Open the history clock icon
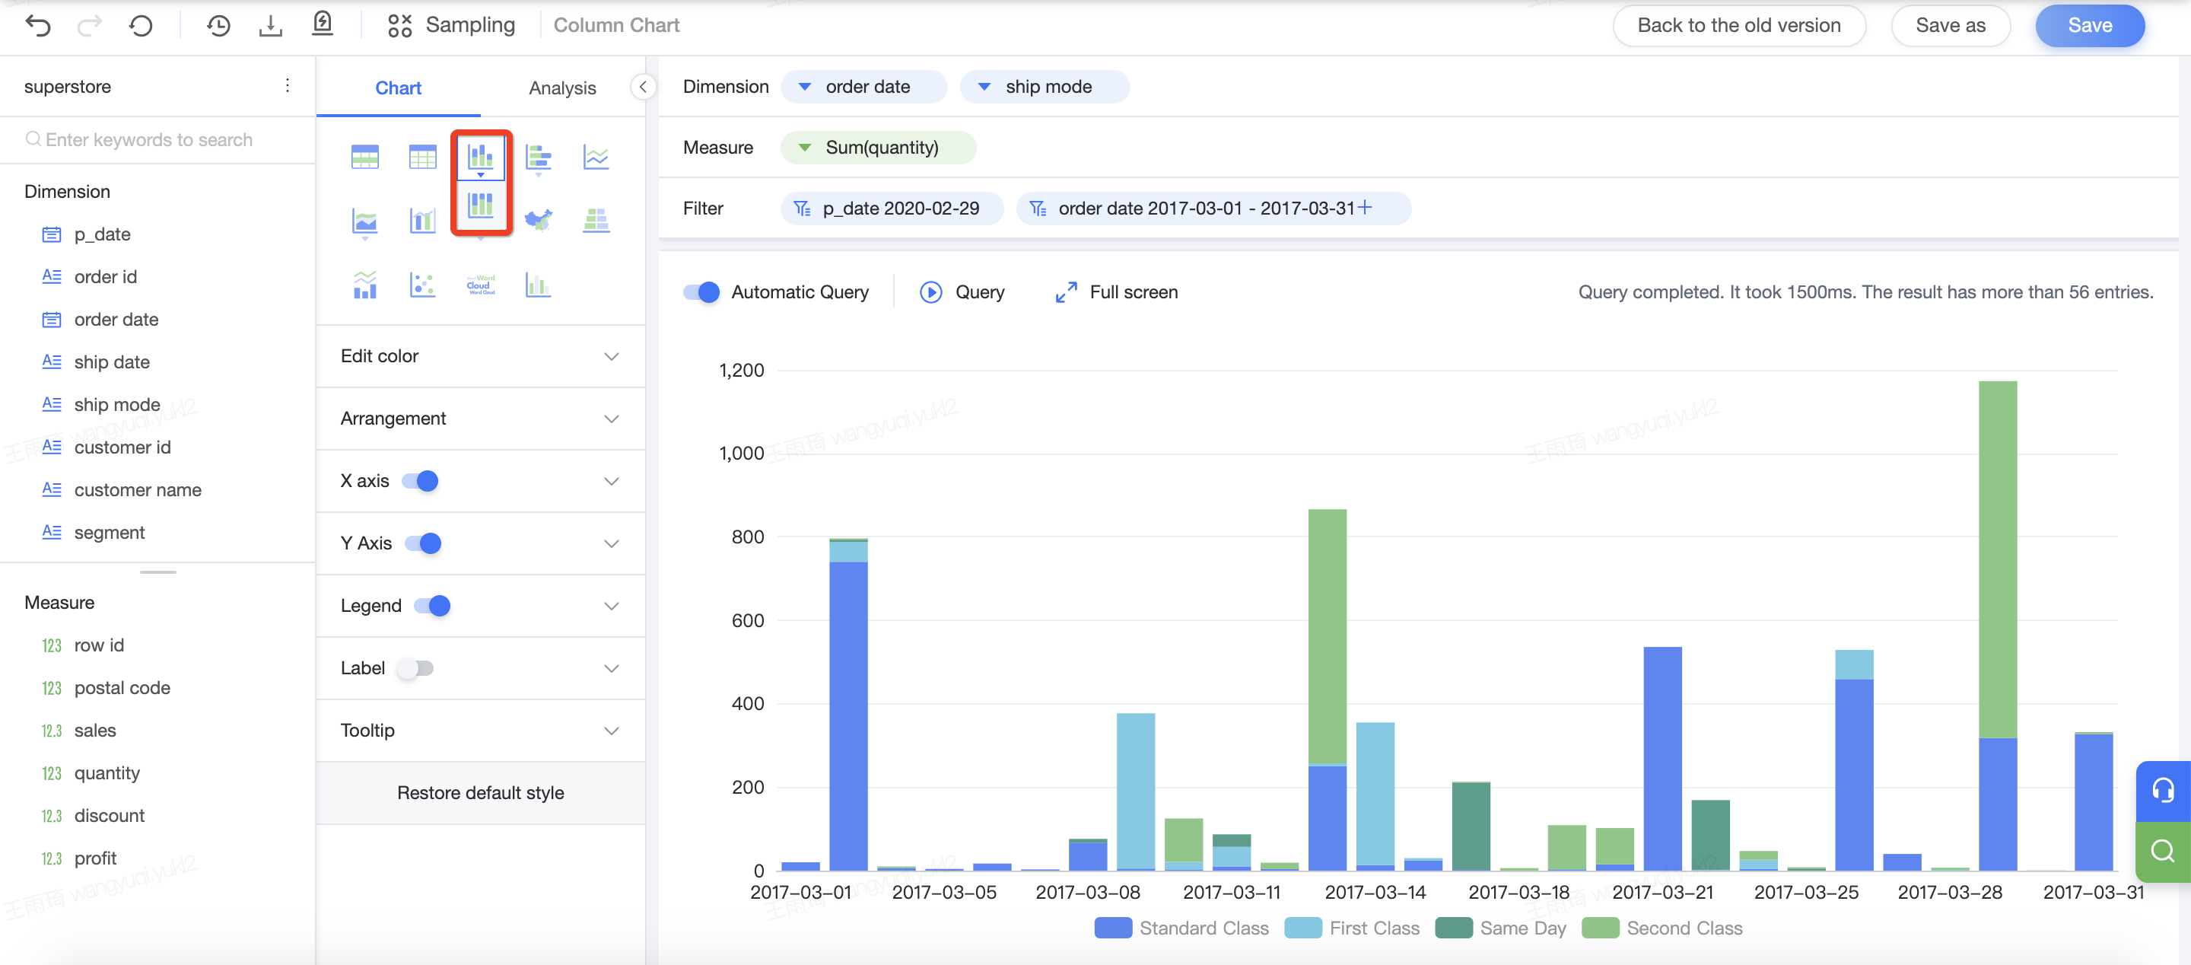 [x=218, y=26]
